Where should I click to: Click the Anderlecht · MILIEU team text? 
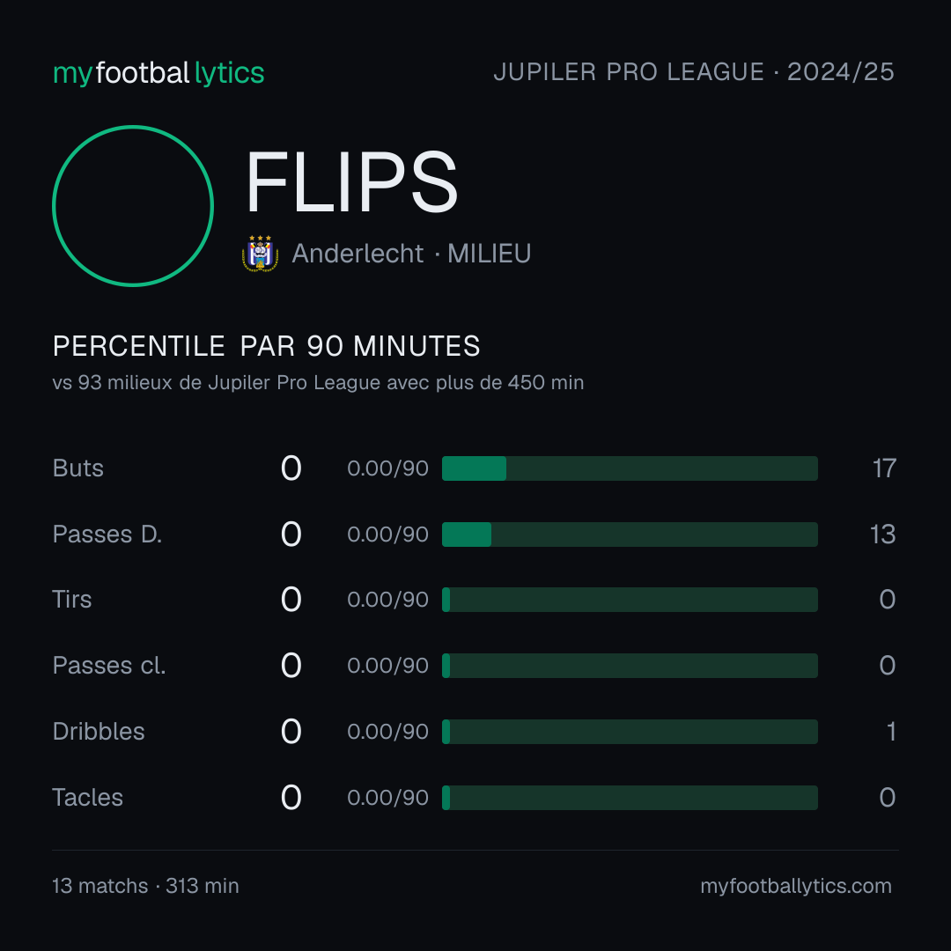point(411,254)
